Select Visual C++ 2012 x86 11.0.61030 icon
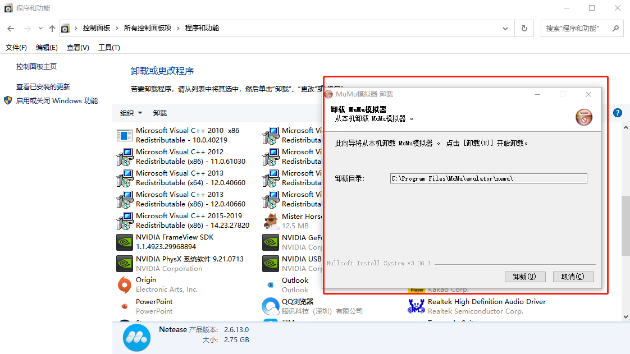Screen dimensions: 630x354 [125, 157]
